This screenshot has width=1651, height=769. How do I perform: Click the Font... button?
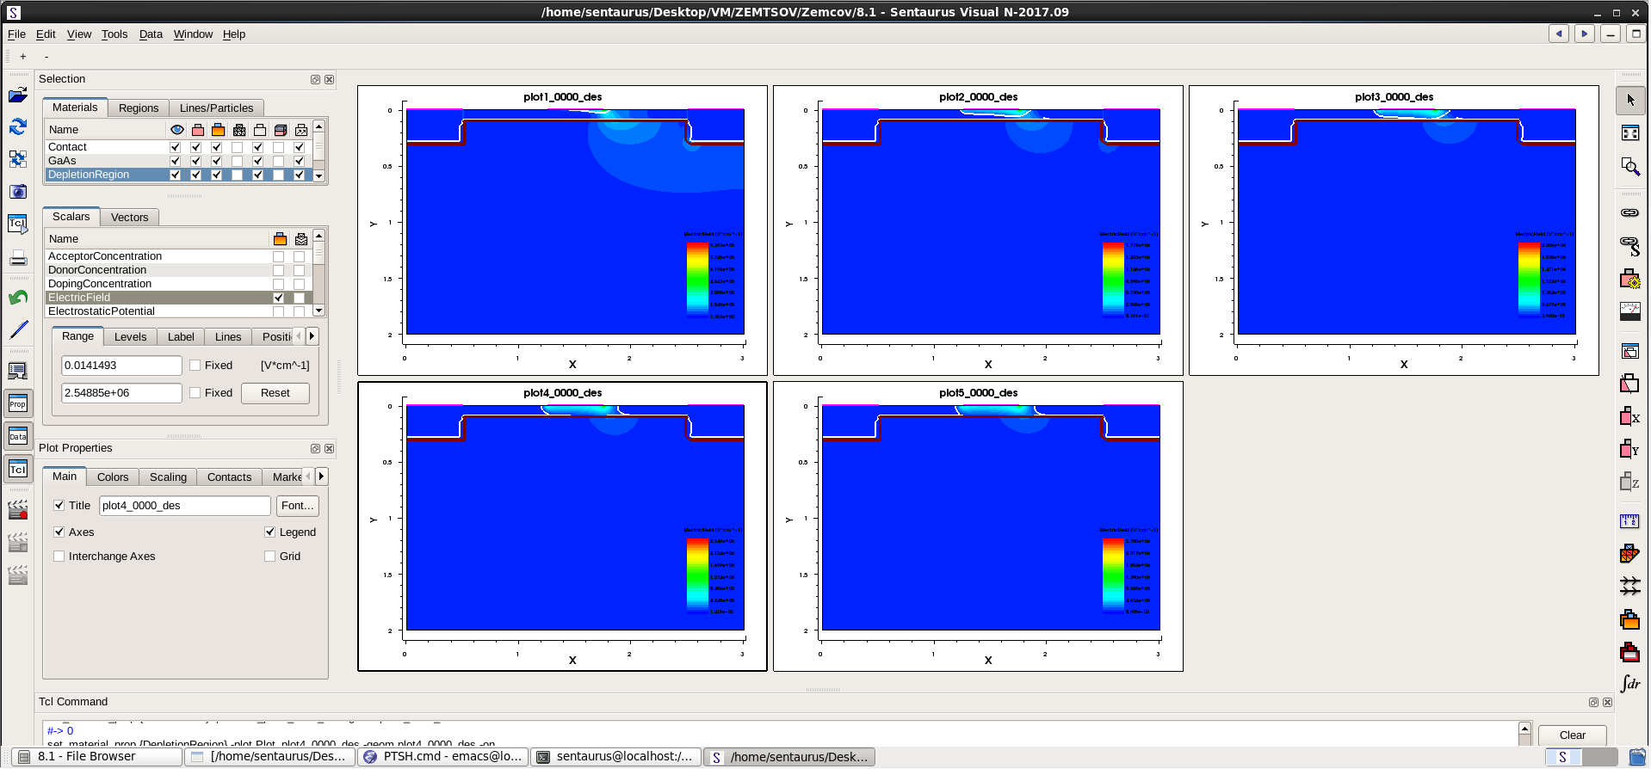[298, 506]
